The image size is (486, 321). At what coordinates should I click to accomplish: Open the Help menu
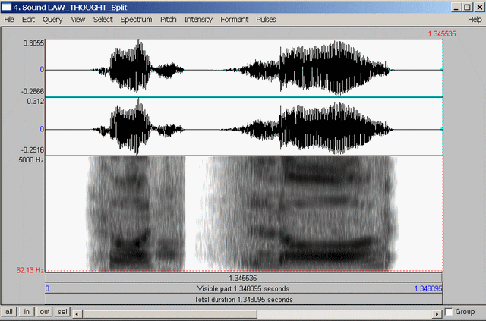475,19
